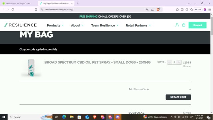Click the weather widget 23°C

tap(155, 117)
